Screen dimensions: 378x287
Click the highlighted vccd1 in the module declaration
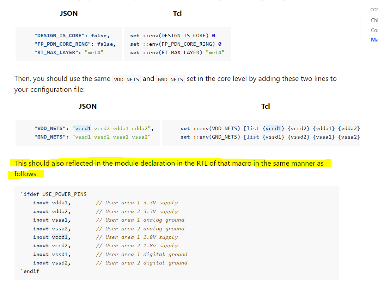tap(60, 237)
